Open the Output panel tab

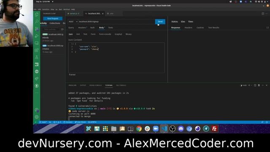coord(83,85)
